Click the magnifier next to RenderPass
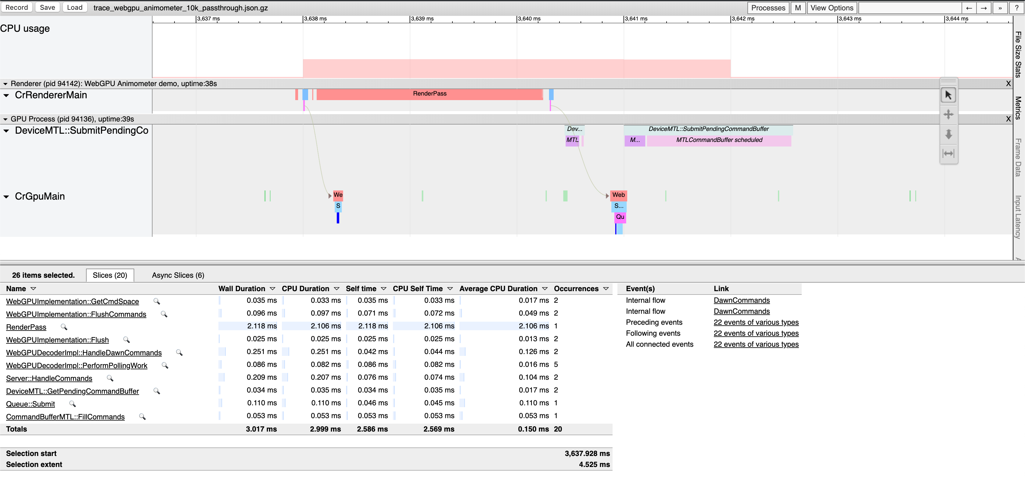 click(64, 327)
